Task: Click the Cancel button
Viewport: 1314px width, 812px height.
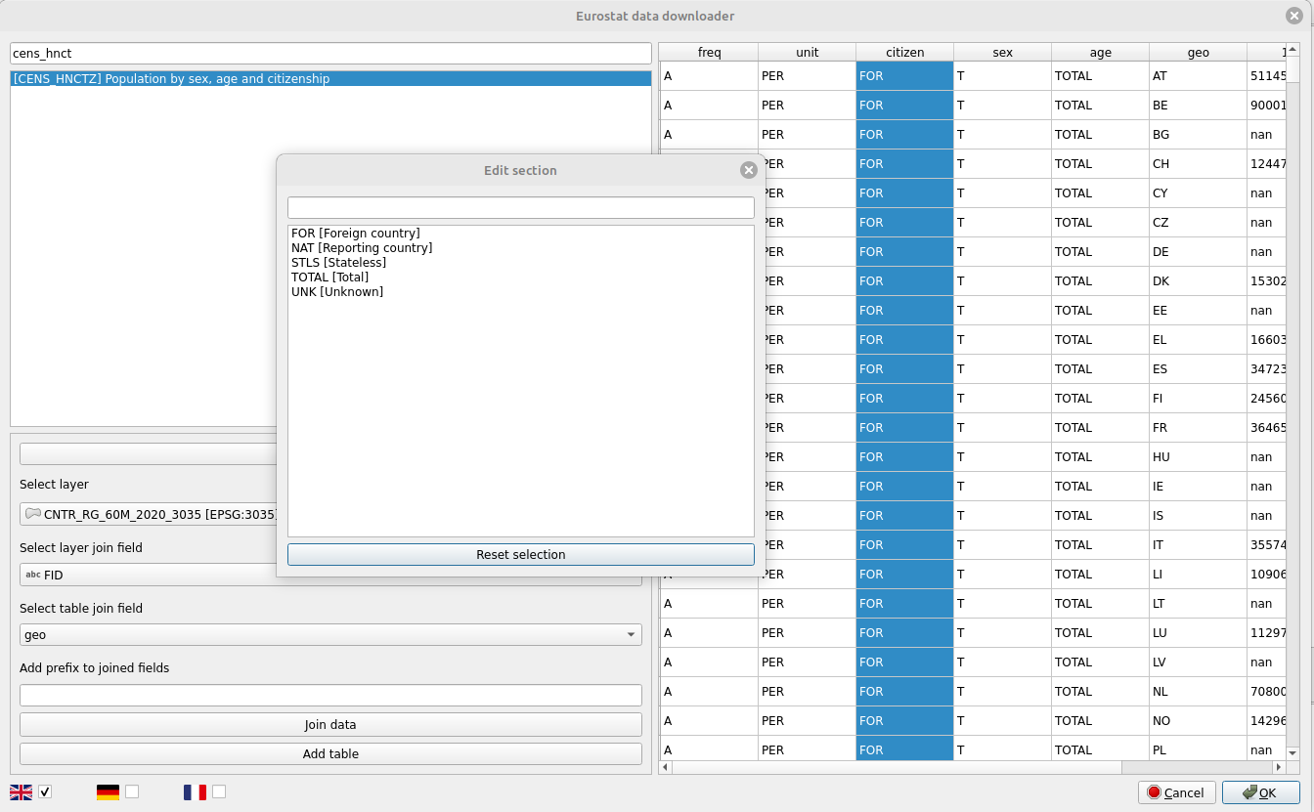Action: pos(1177,792)
